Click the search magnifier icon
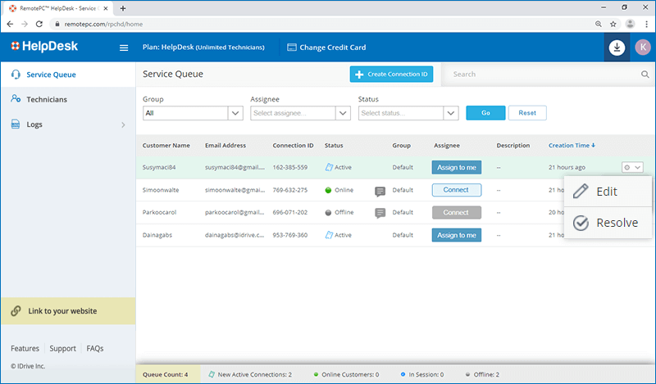 point(645,75)
